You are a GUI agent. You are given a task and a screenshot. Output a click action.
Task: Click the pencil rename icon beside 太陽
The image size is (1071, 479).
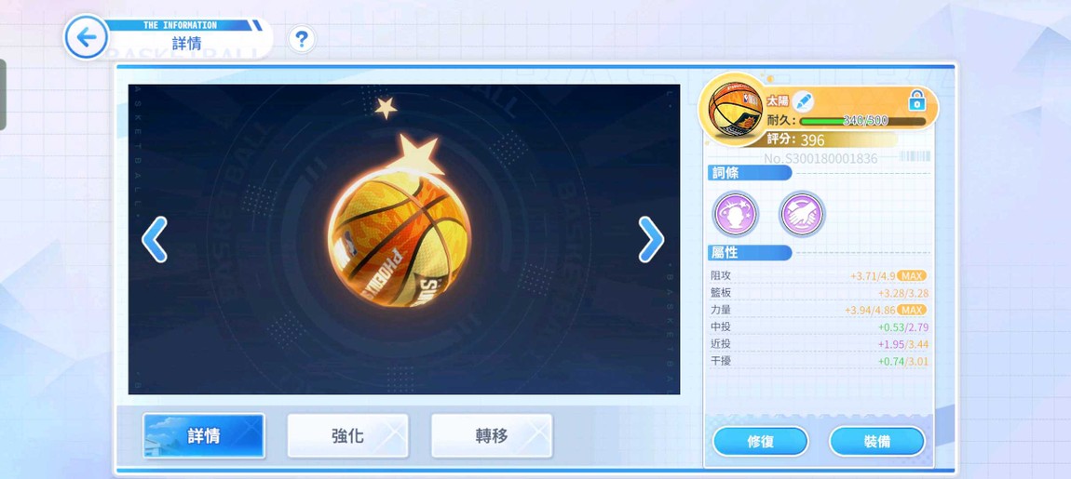[x=803, y=101]
